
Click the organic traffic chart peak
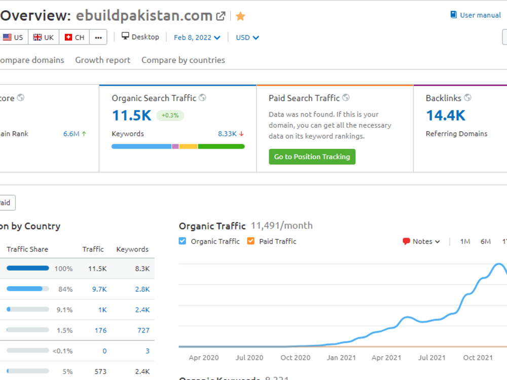(x=499, y=264)
